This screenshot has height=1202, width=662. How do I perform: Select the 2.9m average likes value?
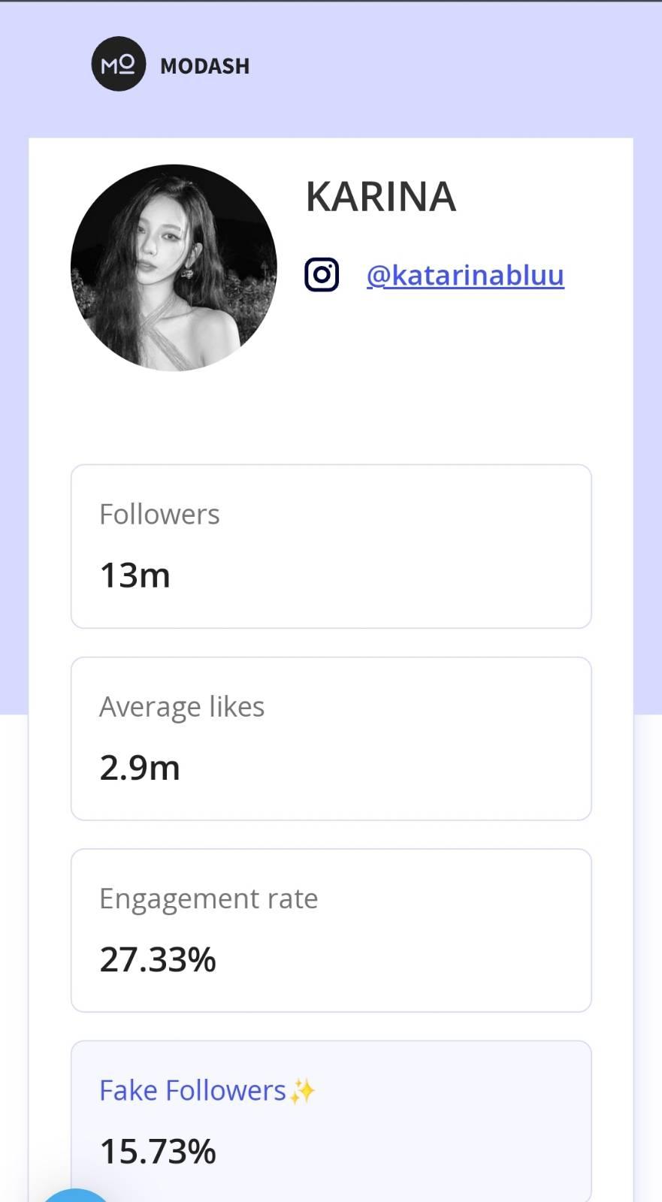[x=140, y=768]
